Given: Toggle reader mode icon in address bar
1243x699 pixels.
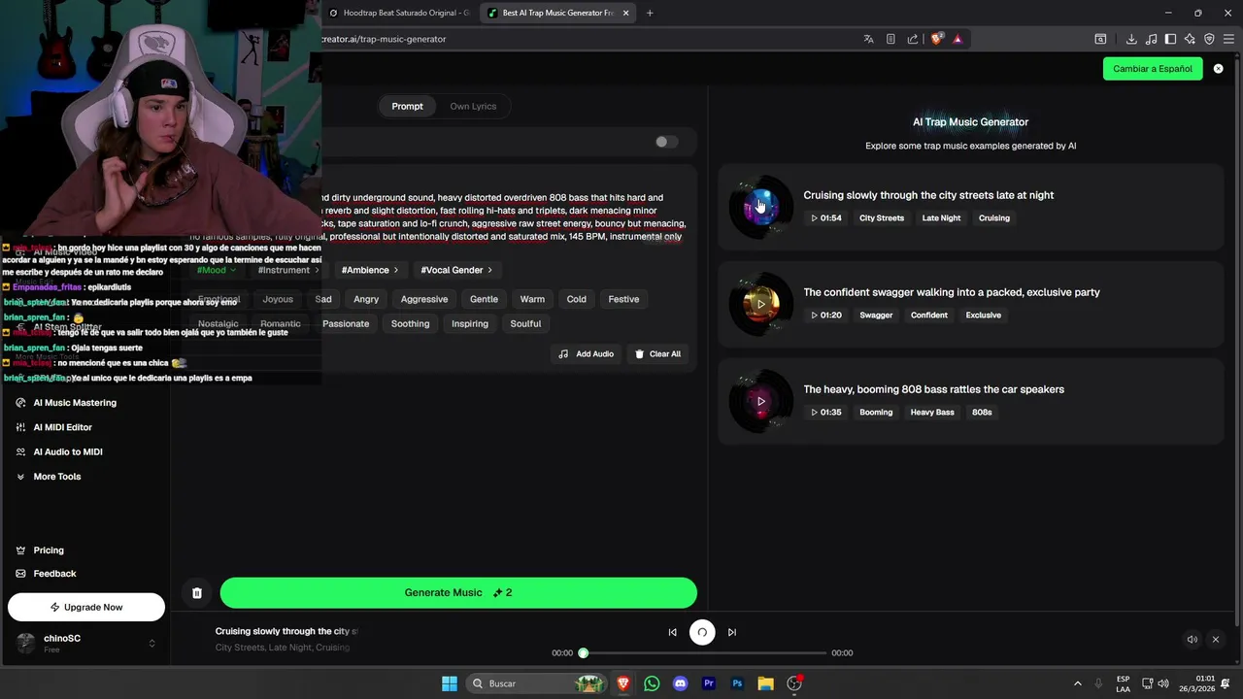Looking at the screenshot, I should click(x=890, y=39).
